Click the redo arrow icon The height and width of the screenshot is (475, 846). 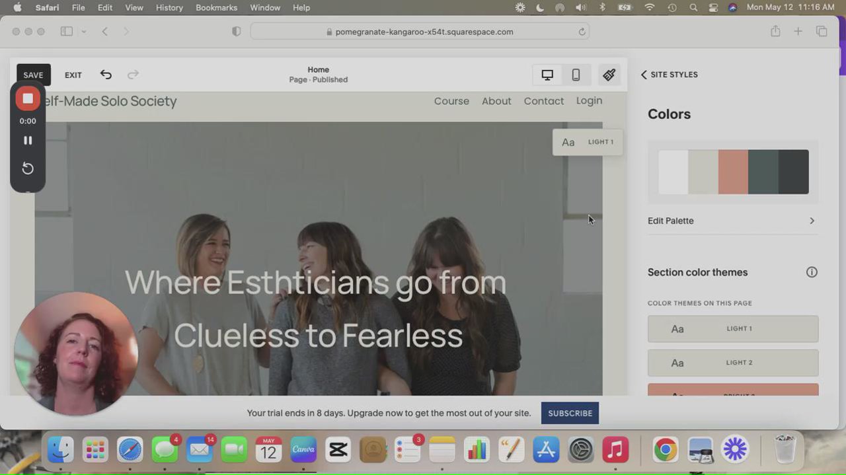pos(133,75)
